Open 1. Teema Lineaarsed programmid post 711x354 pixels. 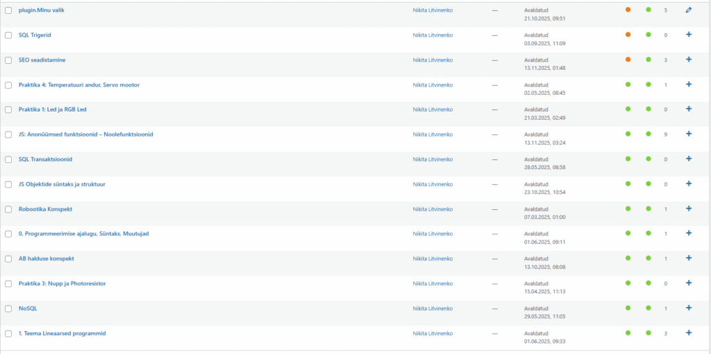pyautogui.click(x=62, y=333)
